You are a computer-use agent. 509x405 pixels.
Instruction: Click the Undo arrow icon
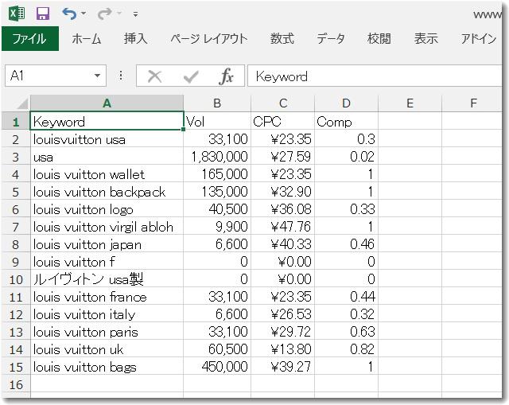tap(68, 14)
